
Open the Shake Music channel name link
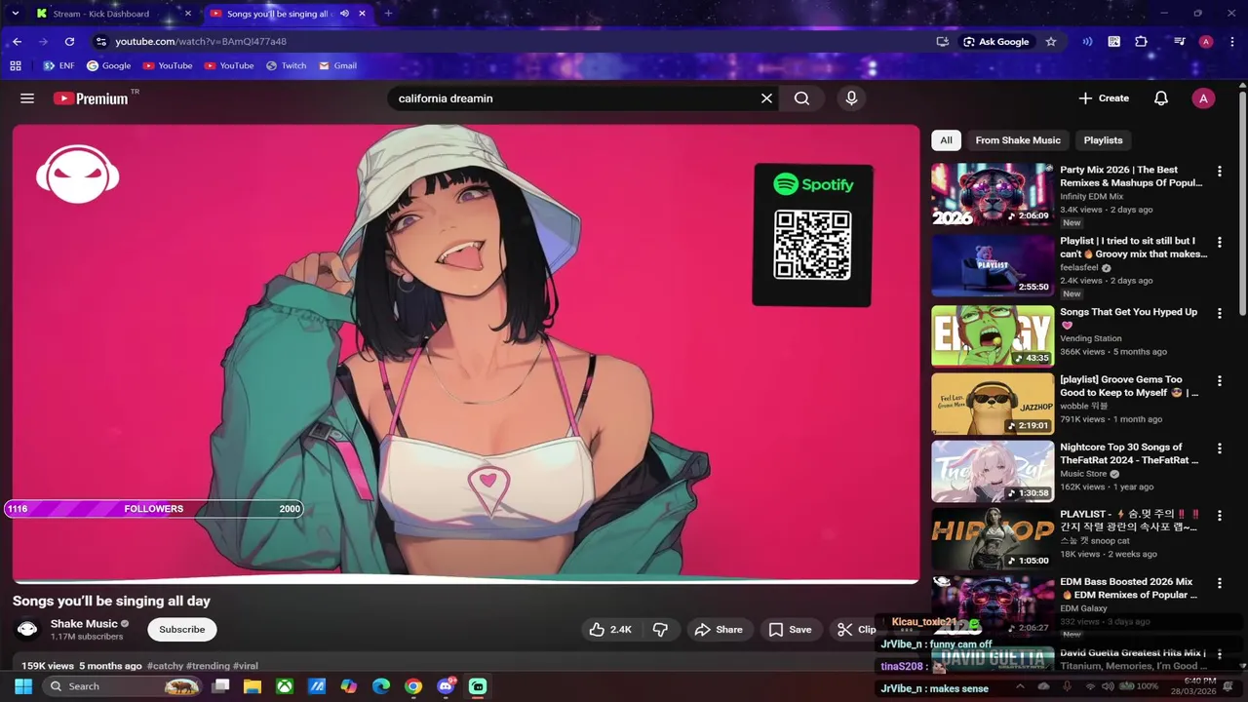84,624
